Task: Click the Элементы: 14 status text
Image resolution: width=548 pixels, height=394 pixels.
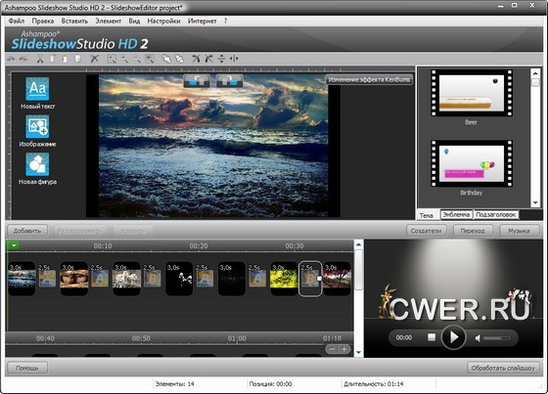Action: (174, 384)
